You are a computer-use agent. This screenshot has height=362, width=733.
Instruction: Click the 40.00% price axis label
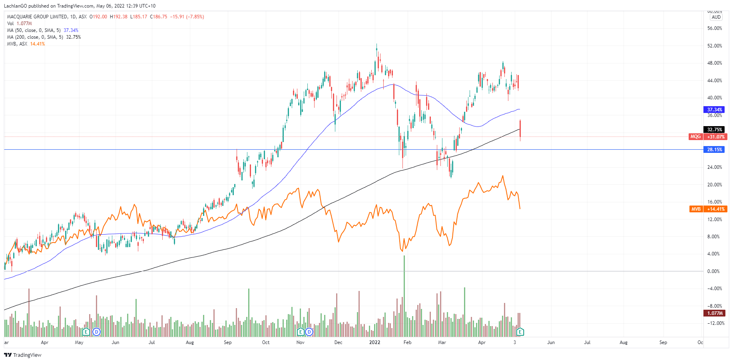(x=715, y=98)
